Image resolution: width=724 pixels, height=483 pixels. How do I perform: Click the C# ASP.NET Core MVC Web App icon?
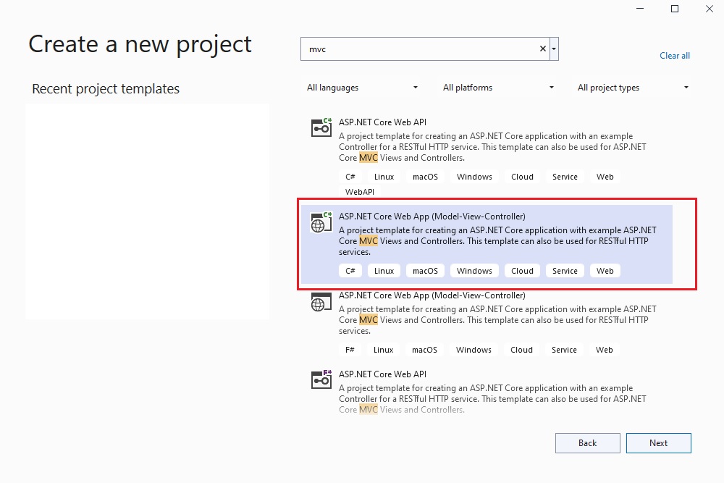click(x=321, y=222)
